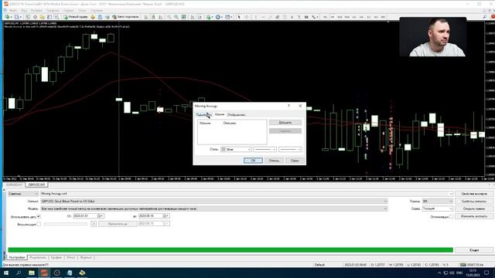Open the line style dropdown in dialog
Image resolution: width=495 pixels, height=278 pixels.
pos(265,149)
